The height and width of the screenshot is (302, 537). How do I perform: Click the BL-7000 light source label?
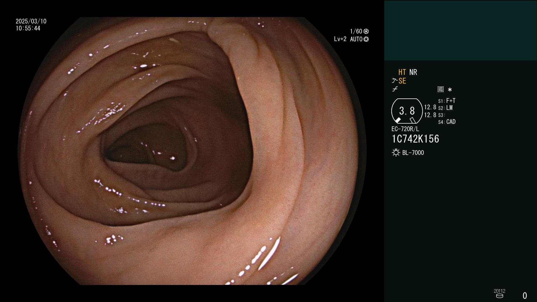[413, 153]
